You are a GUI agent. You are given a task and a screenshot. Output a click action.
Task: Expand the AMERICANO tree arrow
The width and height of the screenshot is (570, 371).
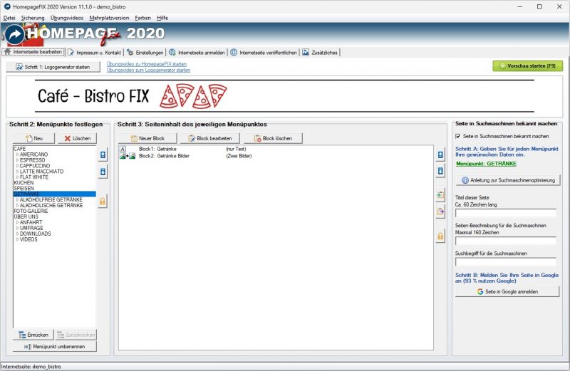[x=17, y=155]
